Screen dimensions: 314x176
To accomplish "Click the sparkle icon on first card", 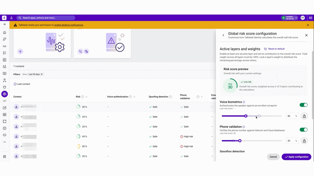I will point(20,52).
